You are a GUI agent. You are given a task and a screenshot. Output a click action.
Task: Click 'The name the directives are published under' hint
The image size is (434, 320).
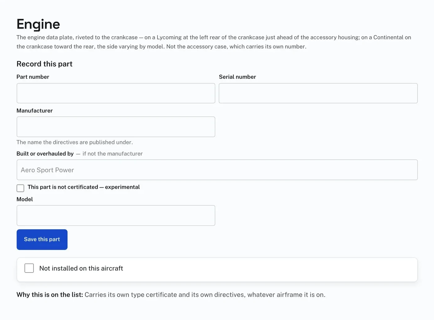click(74, 142)
